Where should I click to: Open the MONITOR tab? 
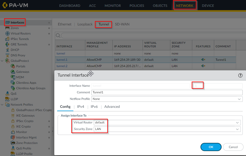(x=113, y=6)
